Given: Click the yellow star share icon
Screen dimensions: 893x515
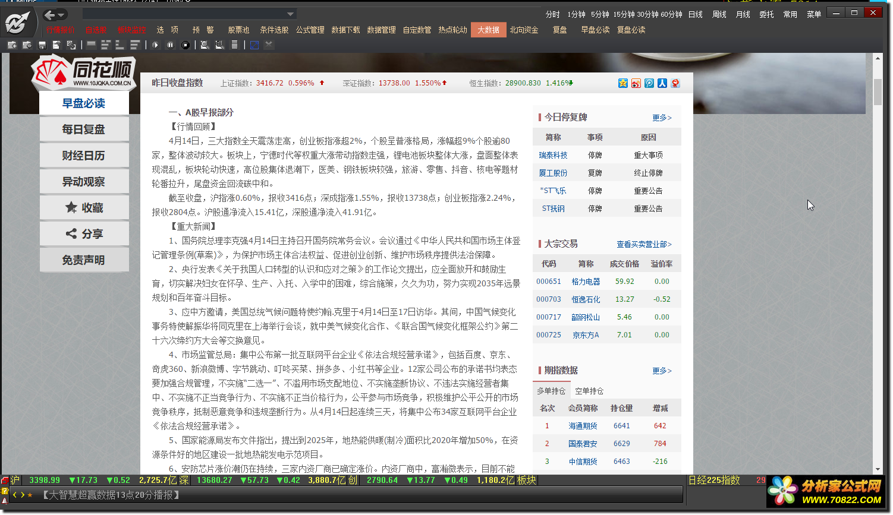Looking at the screenshot, I should pyautogui.click(x=622, y=83).
